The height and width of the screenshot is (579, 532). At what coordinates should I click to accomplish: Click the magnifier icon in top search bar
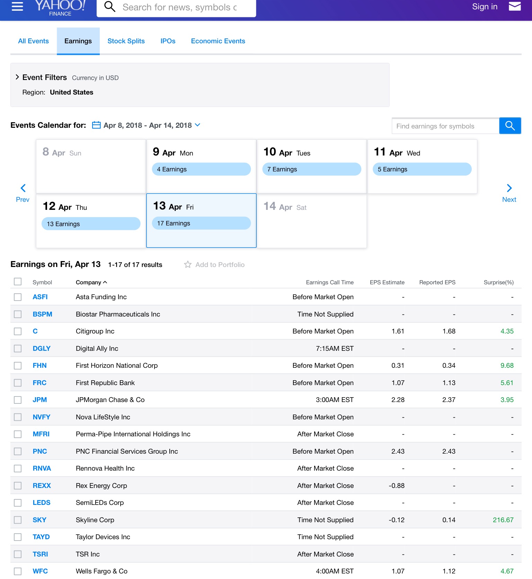coord(109,7)
